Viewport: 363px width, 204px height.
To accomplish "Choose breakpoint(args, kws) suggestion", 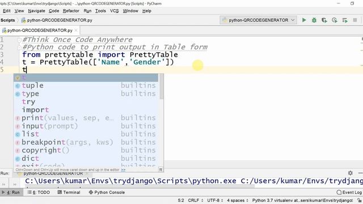I will (x=86, y=142).
